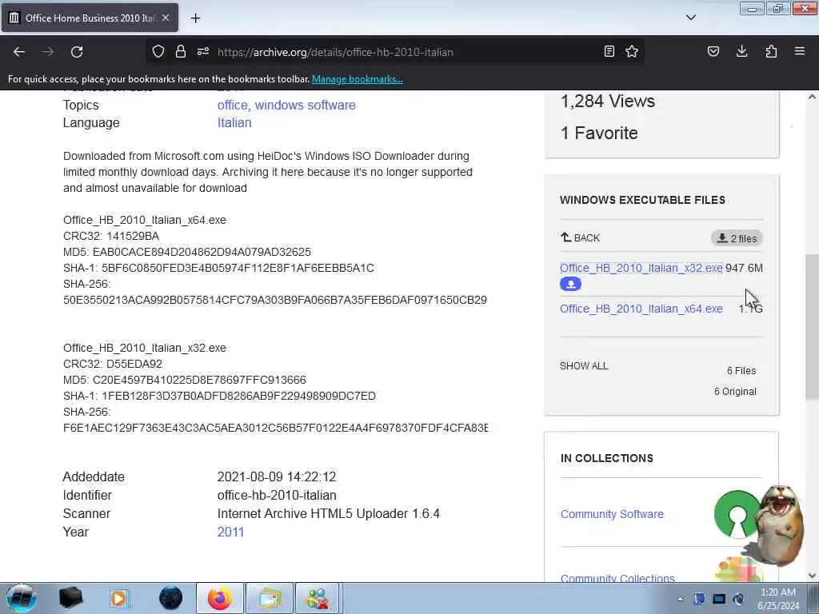819x614 pixels.
Task: Open the extensions puzzle icon
Action: [771, 51]
